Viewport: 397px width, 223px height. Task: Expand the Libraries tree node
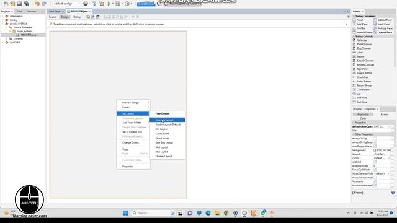[x=7, y=38]
